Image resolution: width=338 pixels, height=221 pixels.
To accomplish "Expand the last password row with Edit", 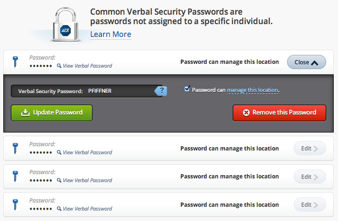I will [x=310, y=204].
